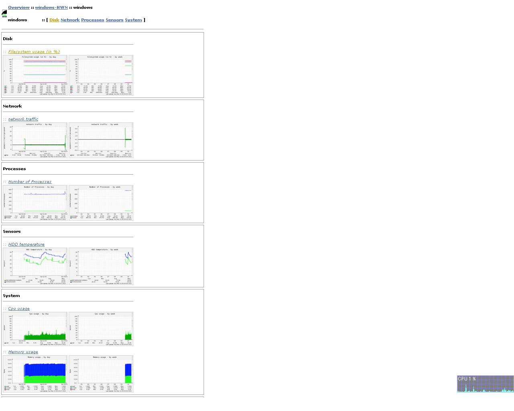Open HDD temperature by day graph
This screenshot has width=514, height=411.
[x=35, y=267]
